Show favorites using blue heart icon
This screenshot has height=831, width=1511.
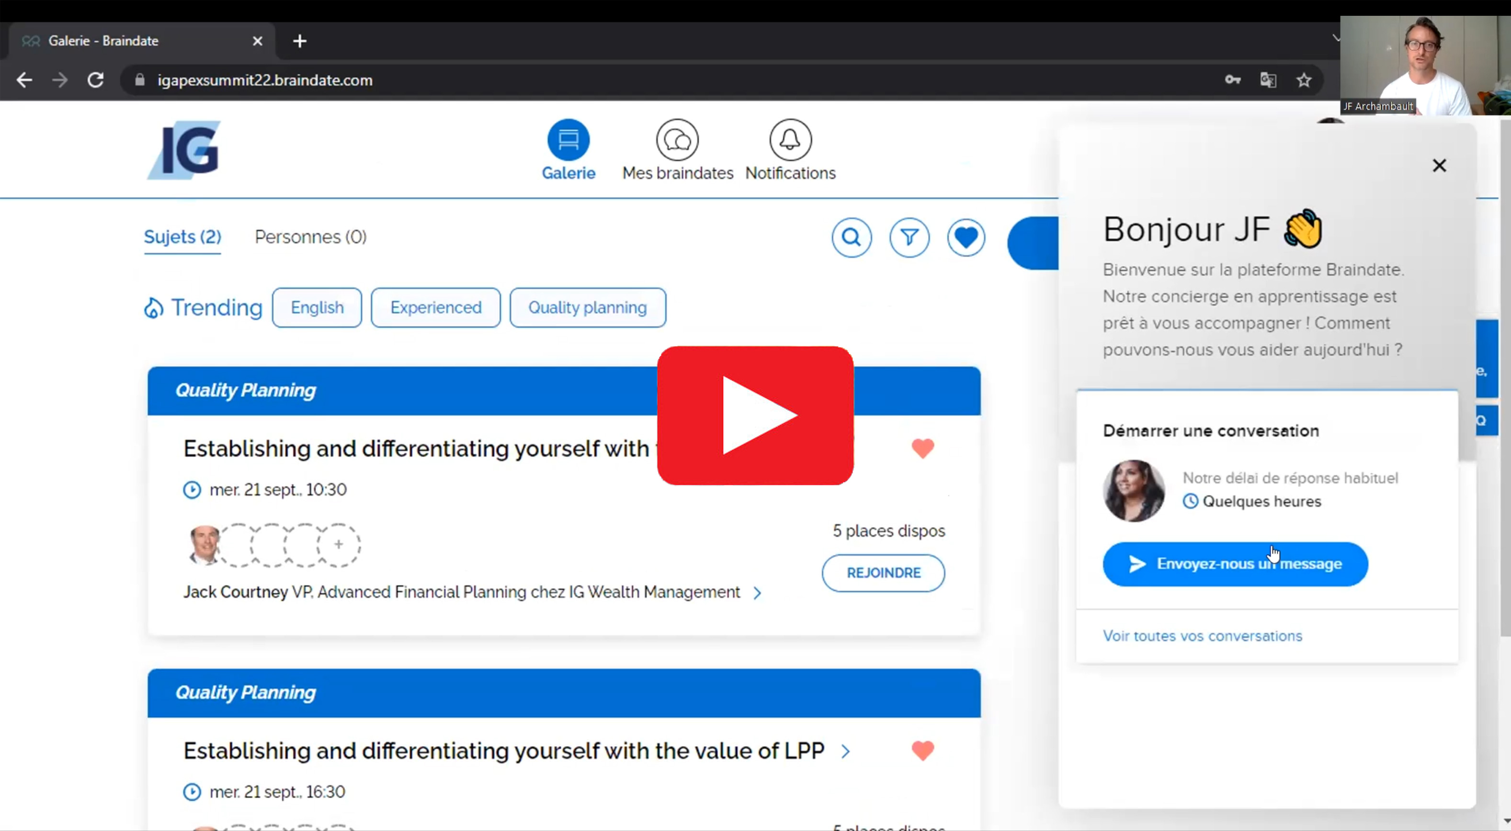[x=966, y=237]
